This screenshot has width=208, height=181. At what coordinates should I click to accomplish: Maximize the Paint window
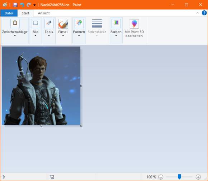tap(186, 5)
